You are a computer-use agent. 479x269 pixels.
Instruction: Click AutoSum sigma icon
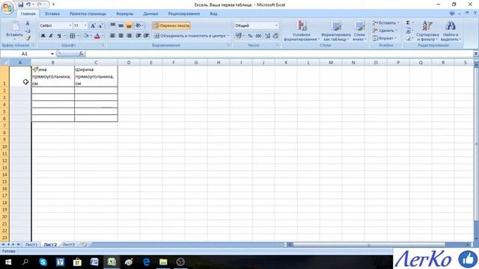[x=408, y=22]
